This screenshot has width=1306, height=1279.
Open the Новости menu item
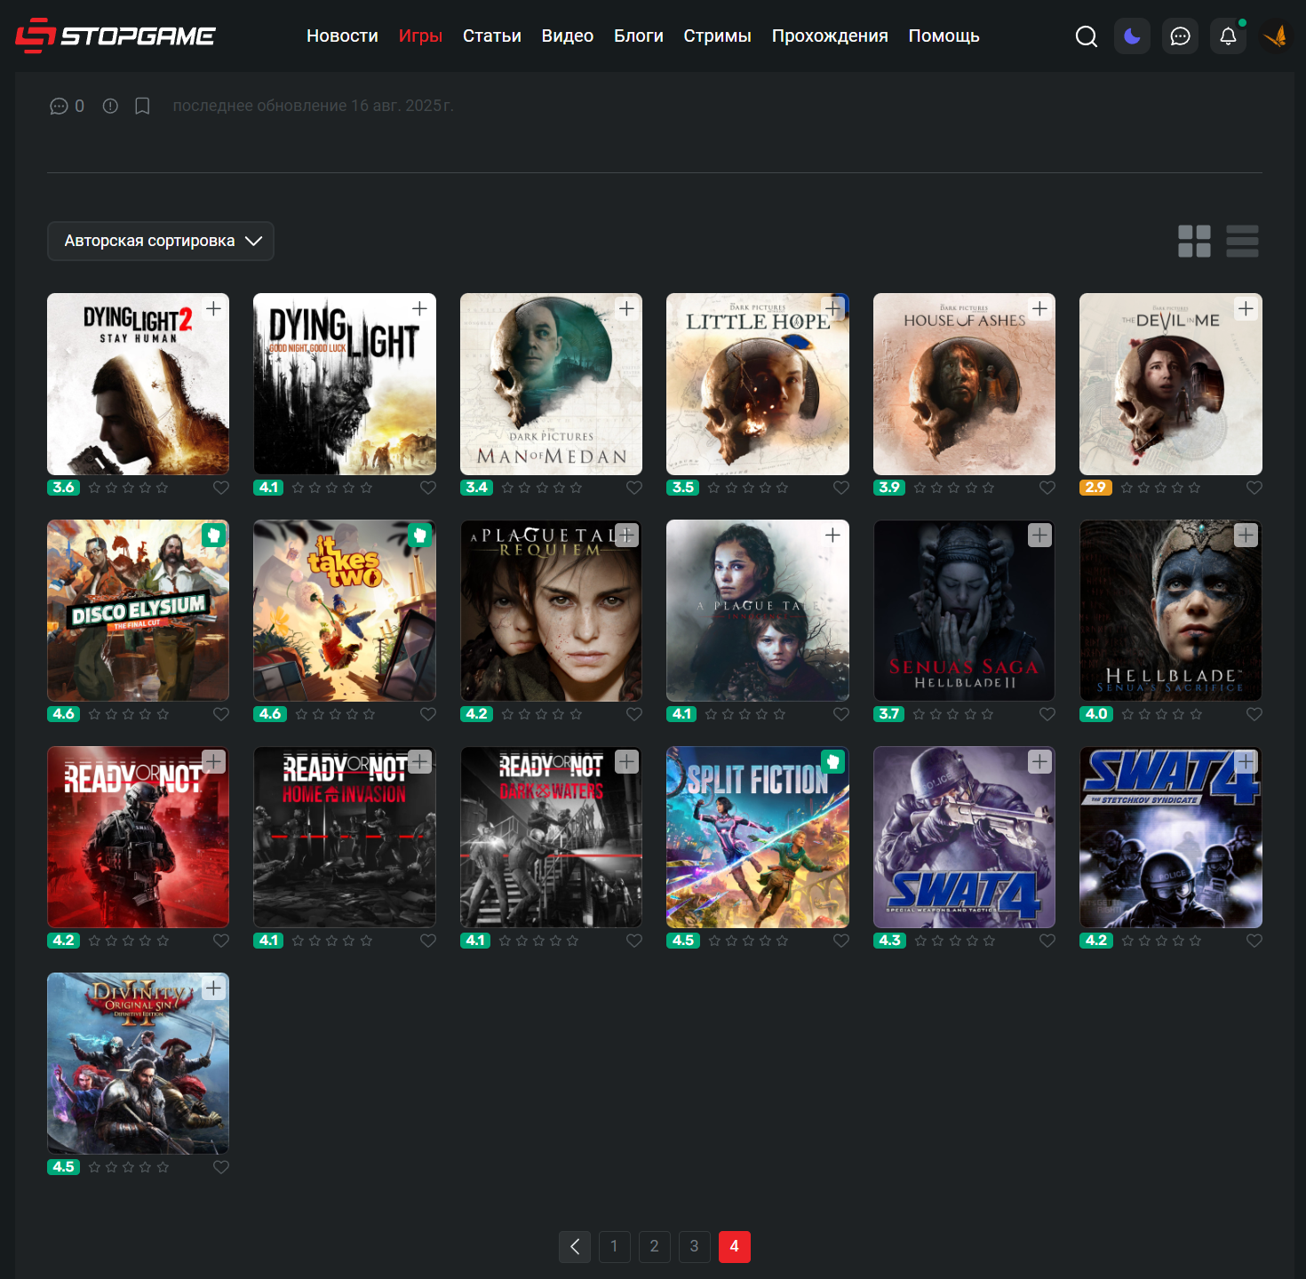[342, 36]
